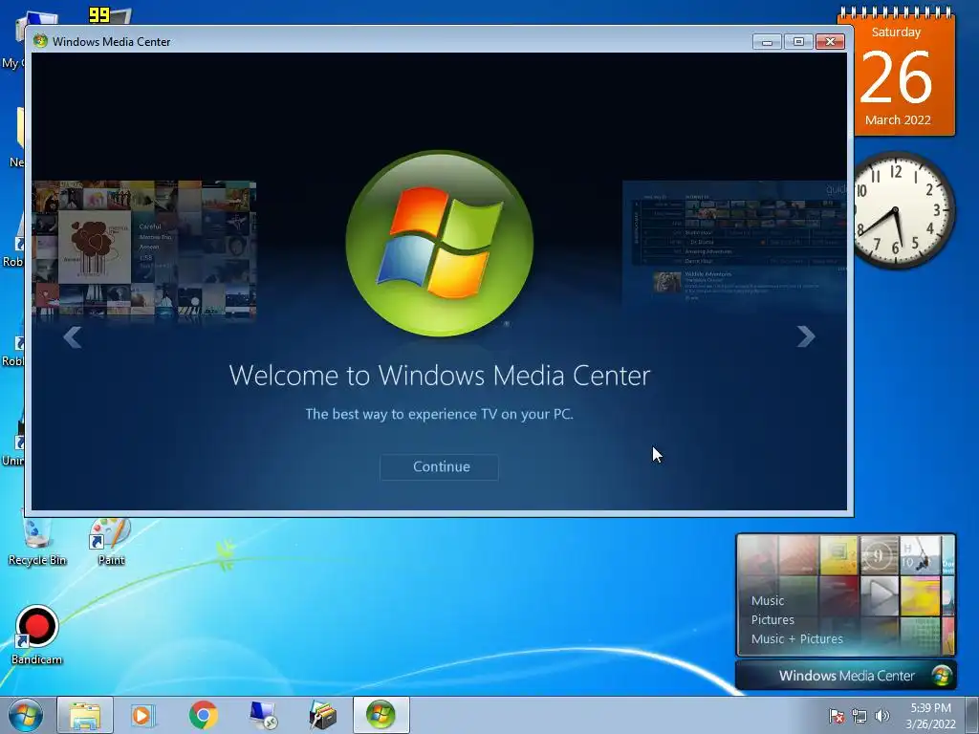
Task: Click the Media Center gadget logo icon
Action: 942,676
